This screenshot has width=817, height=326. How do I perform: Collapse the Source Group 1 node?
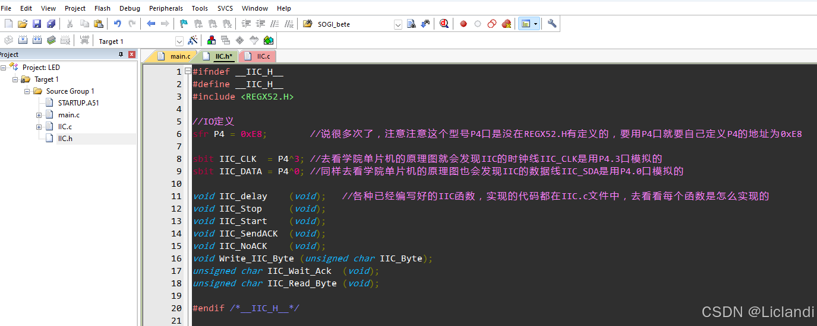27,91
